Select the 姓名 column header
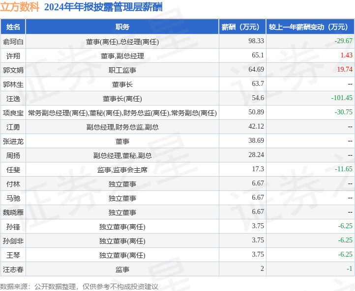355x291 pixels. [x=13, y=27]
